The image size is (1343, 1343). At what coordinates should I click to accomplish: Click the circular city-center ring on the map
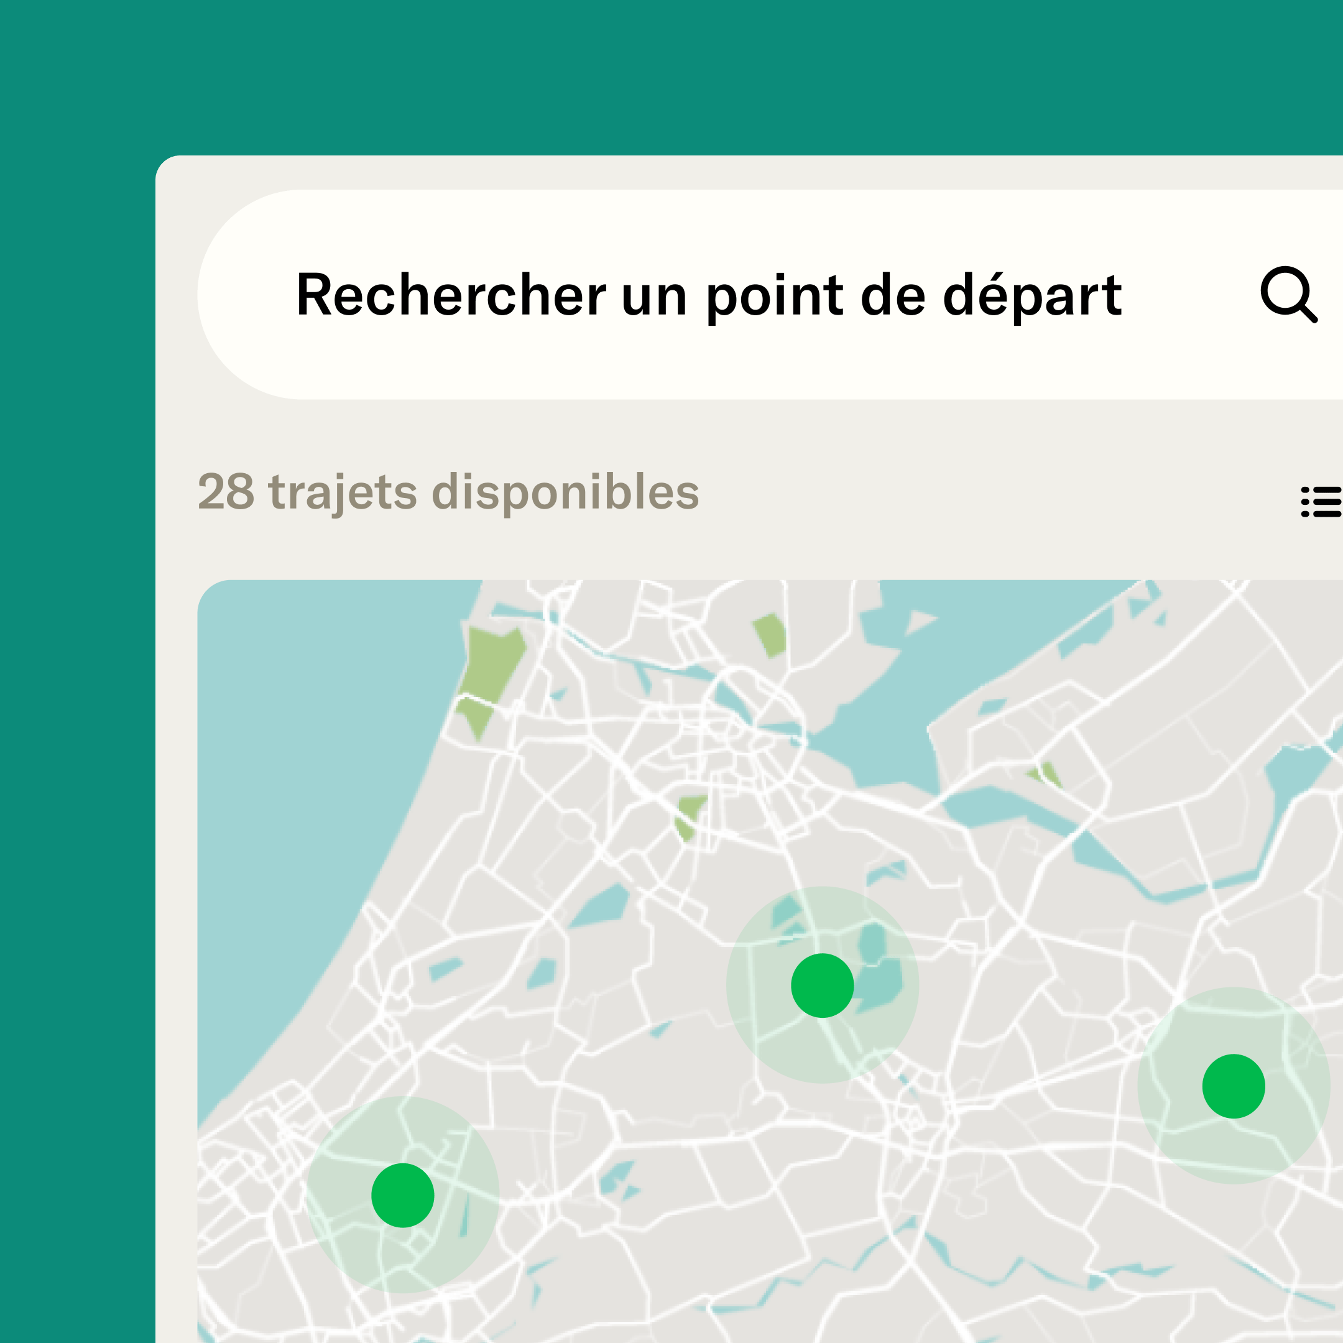(754, 719)
